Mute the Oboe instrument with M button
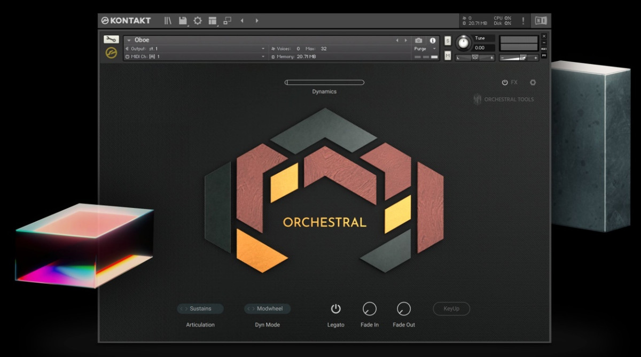The width and height of the screenshot is (641, 357). (x=448, y=56)
